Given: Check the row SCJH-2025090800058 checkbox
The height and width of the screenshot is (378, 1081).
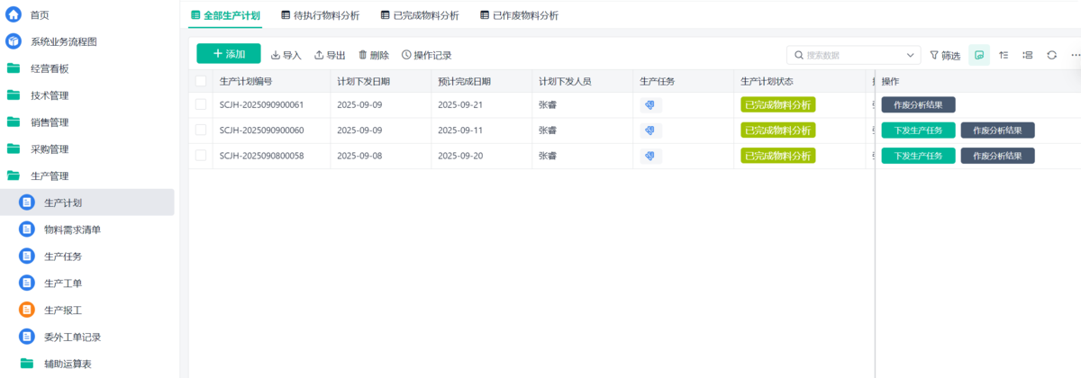Looking at the screenshot, I should tap(201, 156).
